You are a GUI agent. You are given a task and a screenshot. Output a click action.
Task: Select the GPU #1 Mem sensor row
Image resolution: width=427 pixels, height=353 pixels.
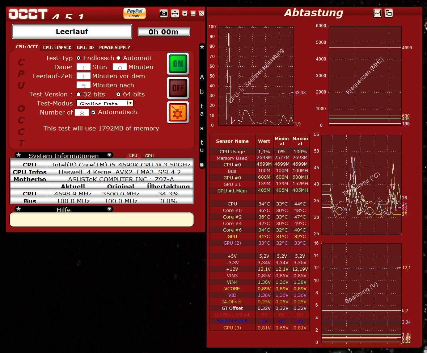pos(259,191)
